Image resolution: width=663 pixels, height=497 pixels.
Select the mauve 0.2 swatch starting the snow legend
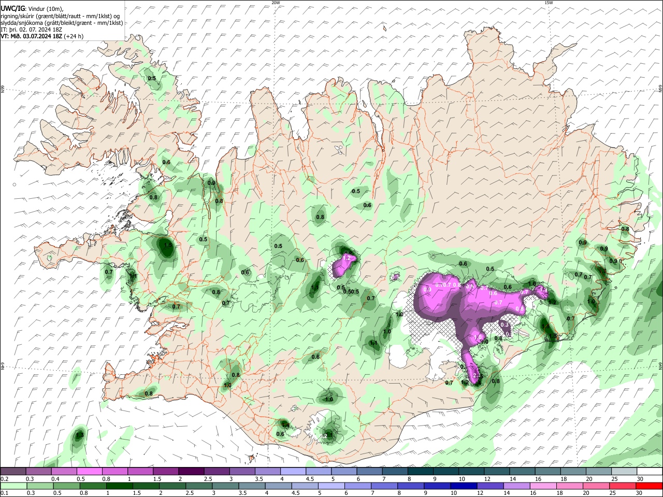pyautogui.click(x=13, y=471)
